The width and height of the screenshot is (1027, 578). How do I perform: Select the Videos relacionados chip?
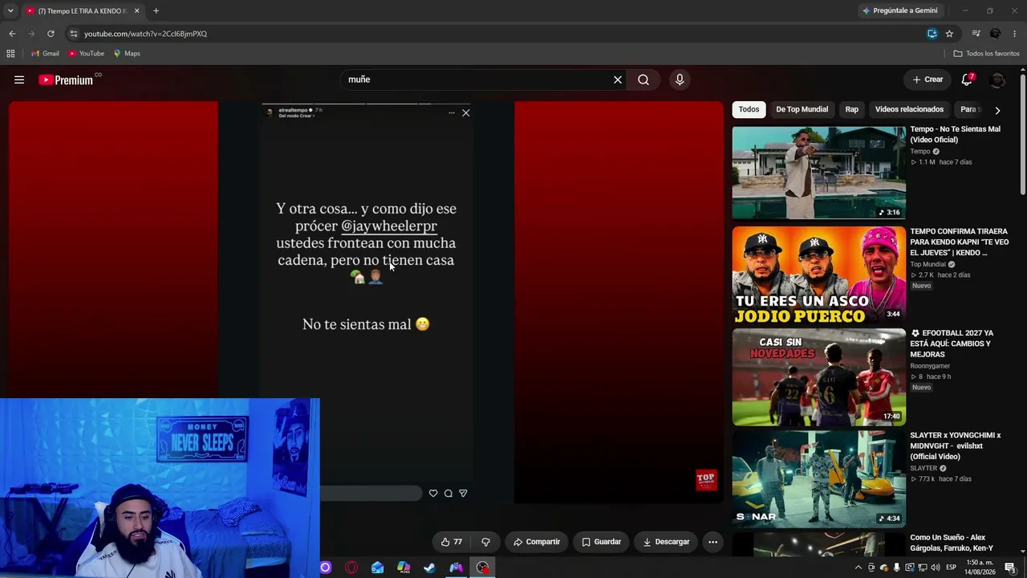[x=909, y=109]
